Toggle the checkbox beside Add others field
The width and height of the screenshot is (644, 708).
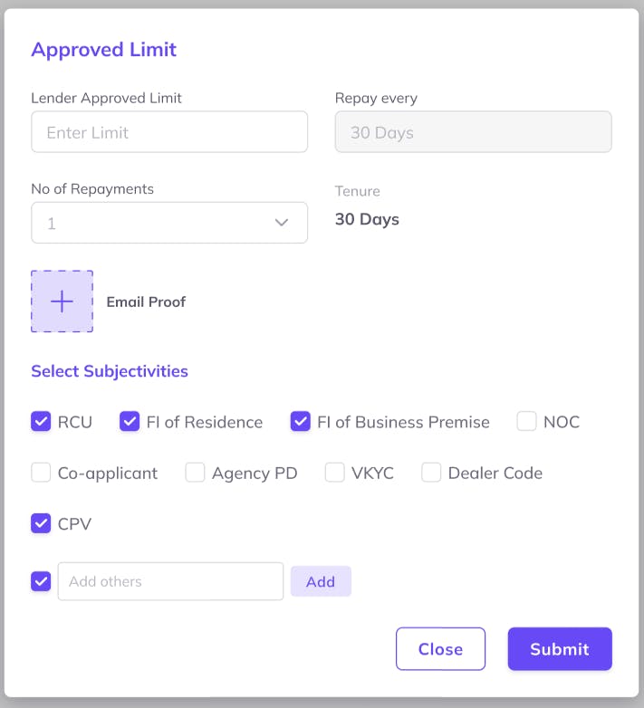point(41,581)
